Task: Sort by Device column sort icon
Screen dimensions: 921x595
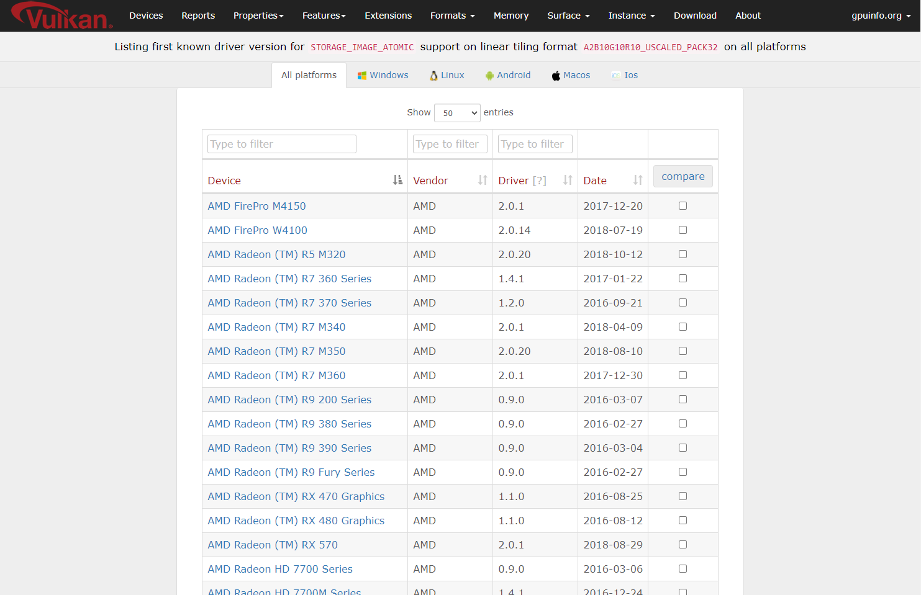Action: (x=397, y=180)
